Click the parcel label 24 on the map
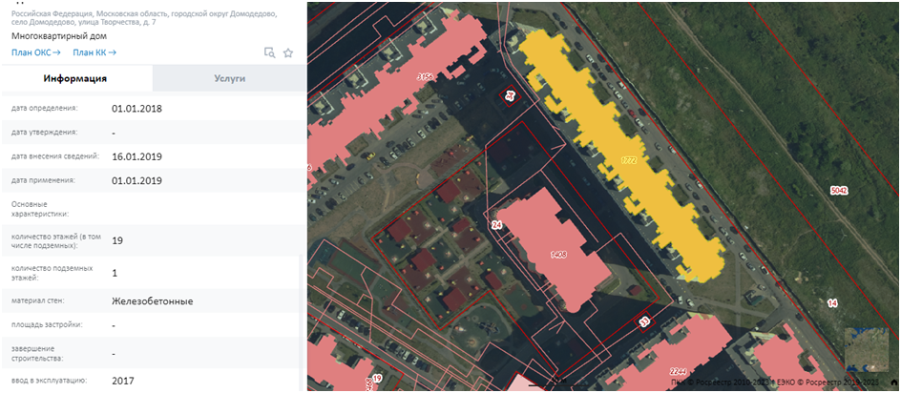 (495, 225)
